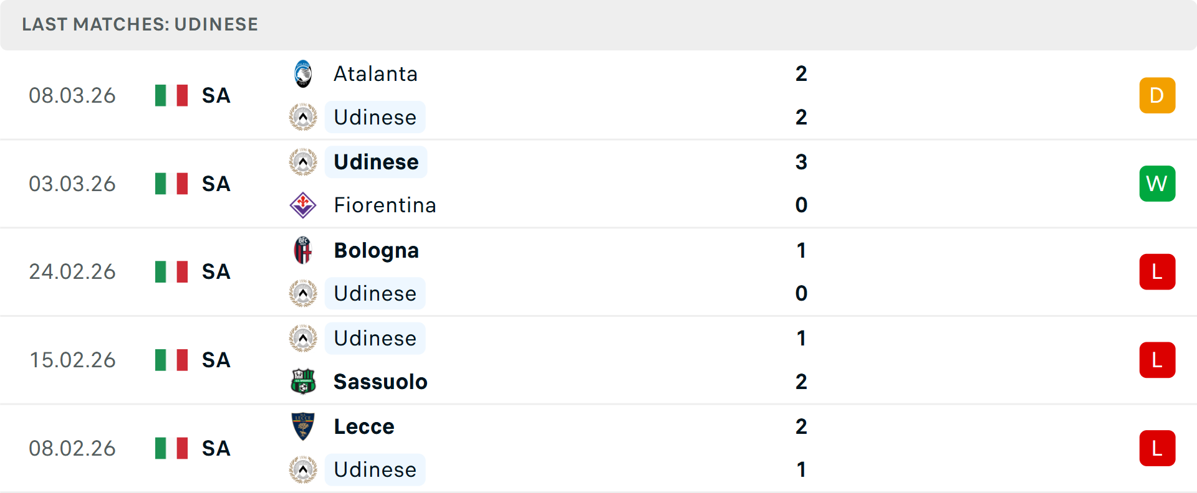The height and width of the screenshot is (493, 1197).
Task: Open the Sassuolo team link
Action: 380,382
